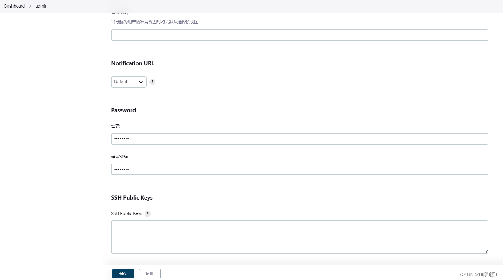Open the Notification URL Default dropdown

tap(129, 82)
